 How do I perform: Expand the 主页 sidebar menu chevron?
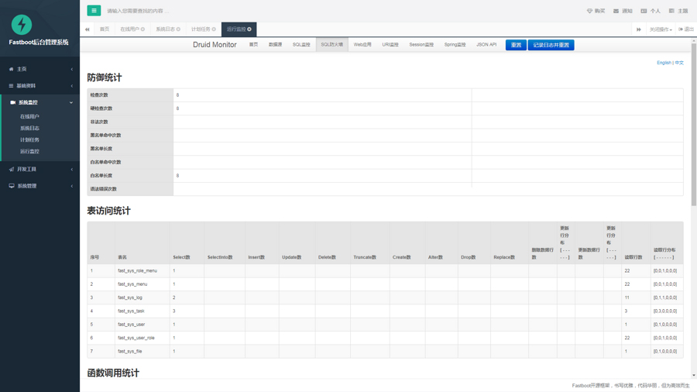(71, 69)
